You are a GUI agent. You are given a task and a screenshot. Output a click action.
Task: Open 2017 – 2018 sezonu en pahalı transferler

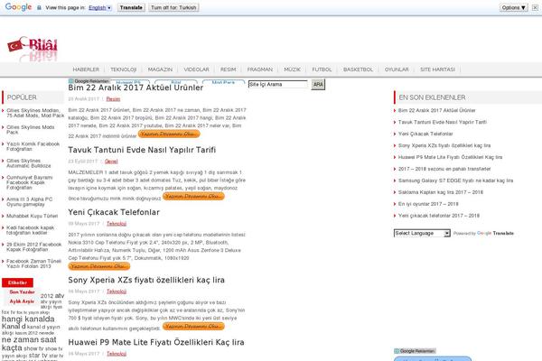click(444, 169)
